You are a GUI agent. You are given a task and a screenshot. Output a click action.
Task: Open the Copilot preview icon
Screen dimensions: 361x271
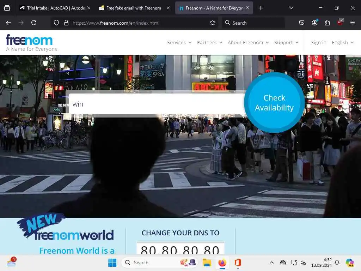350,263
